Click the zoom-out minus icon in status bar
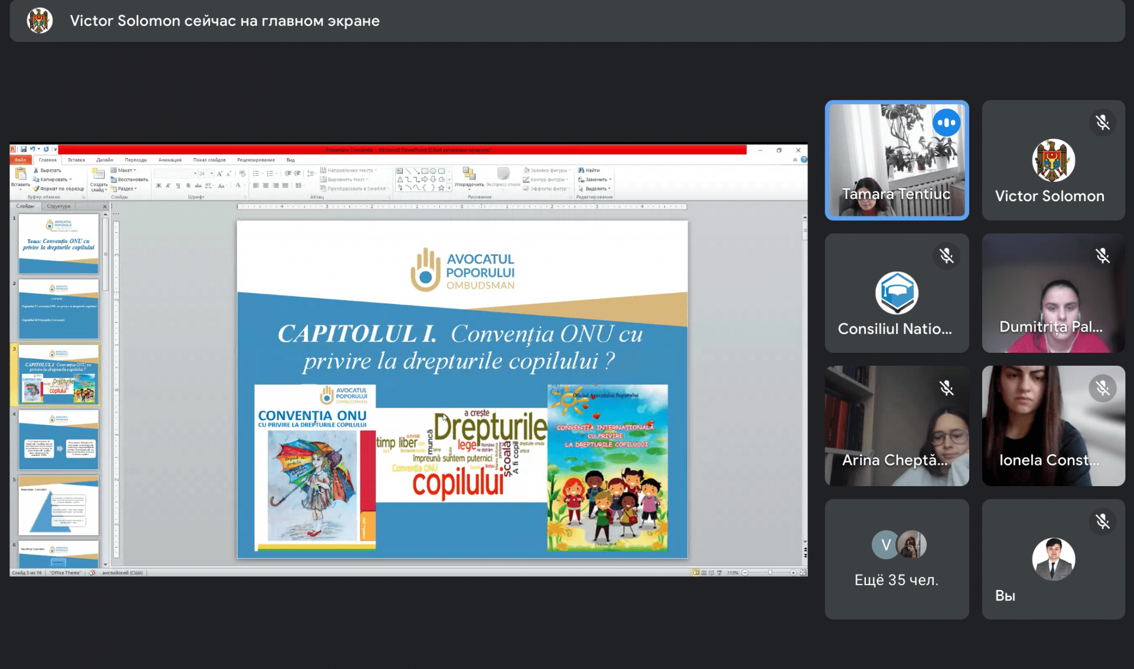This screenshot has height=669, width=1134. pos(745,573)
